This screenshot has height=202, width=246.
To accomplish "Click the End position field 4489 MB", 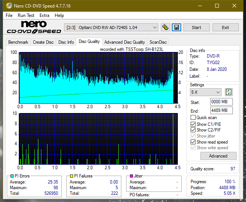I will [221, 110].
